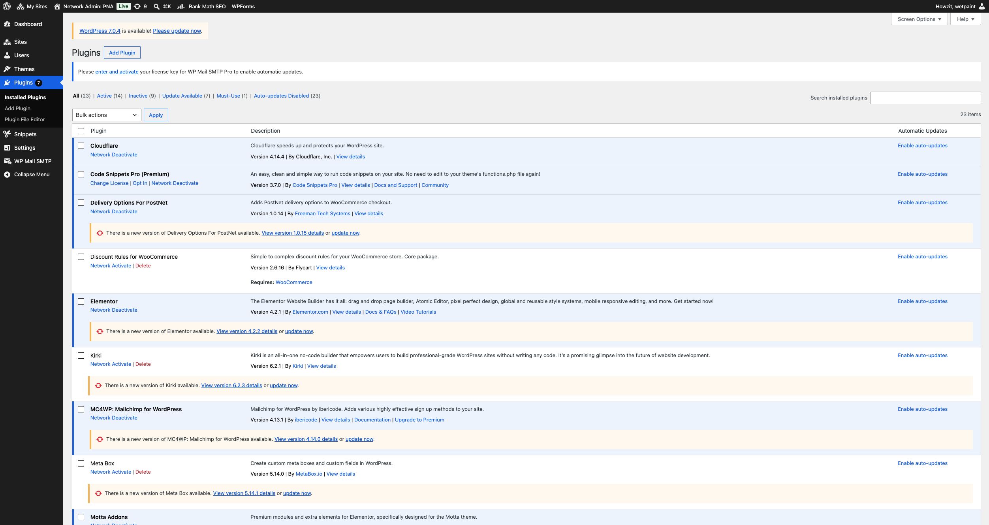This screenshot has height=525, width=989.
Task: Open Settings in the sidebar
Action: tap(24, 148)
